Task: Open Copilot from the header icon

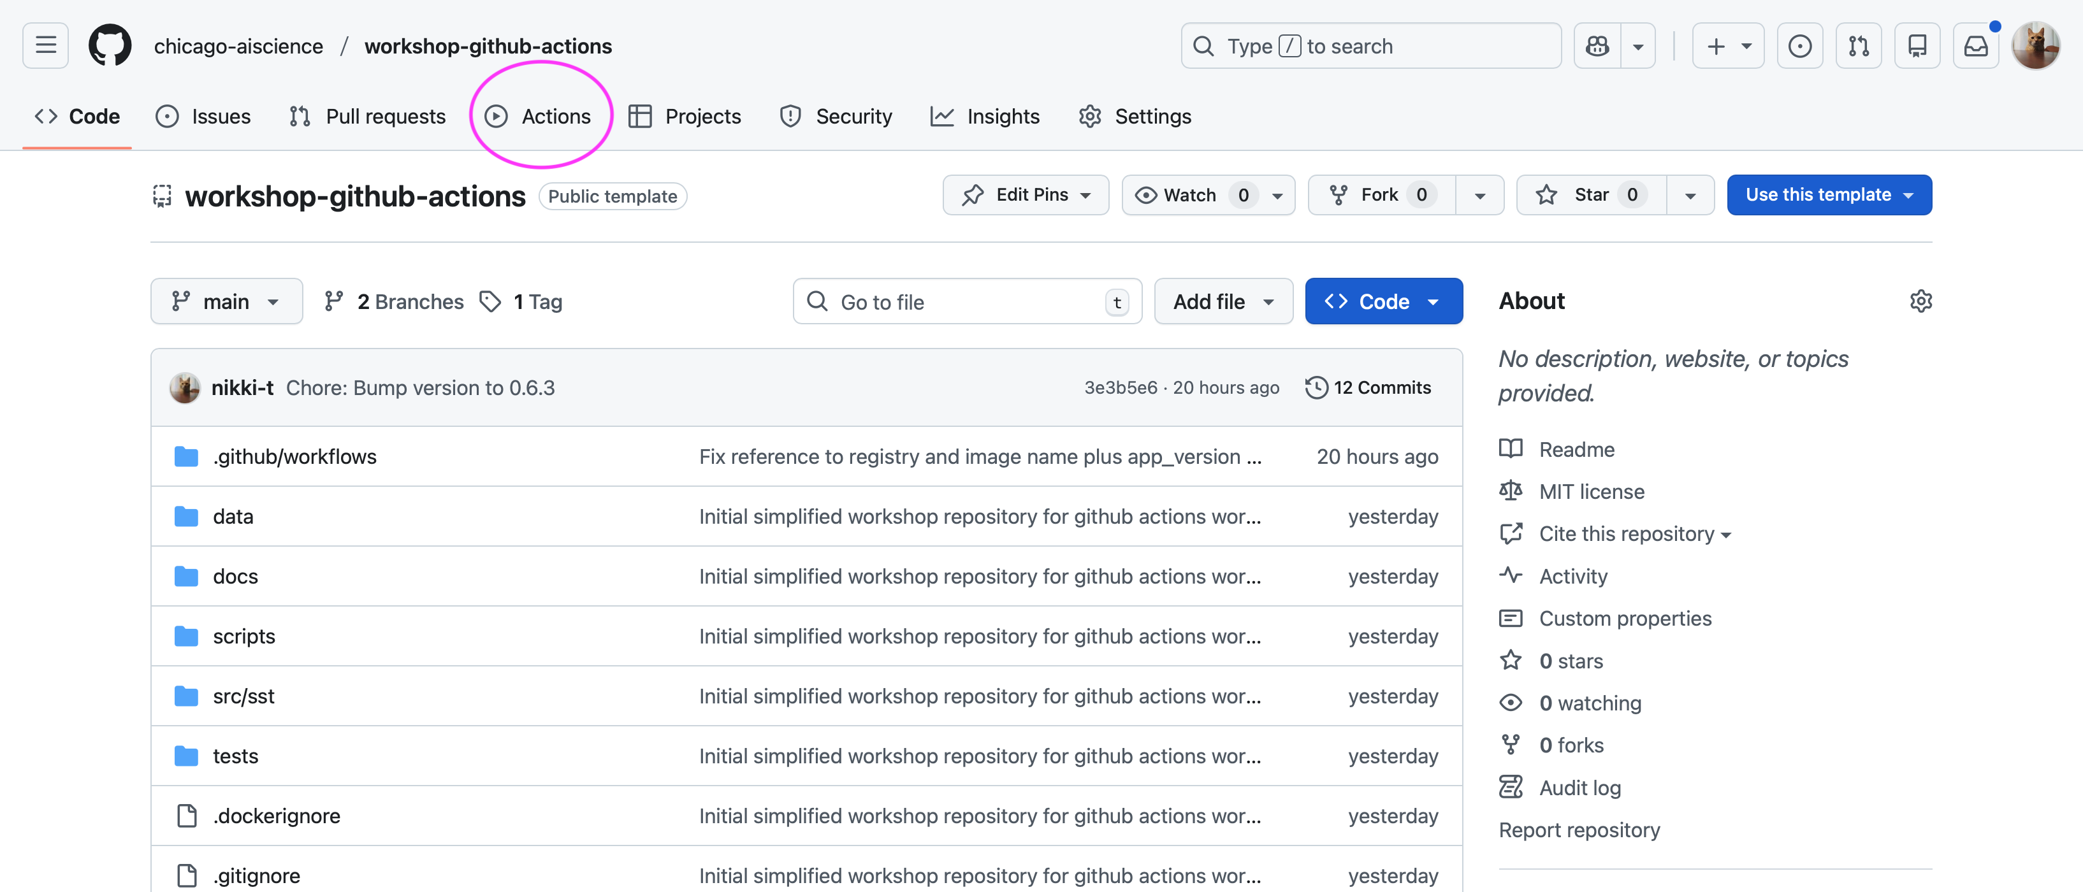Action: pos(1597,45)
